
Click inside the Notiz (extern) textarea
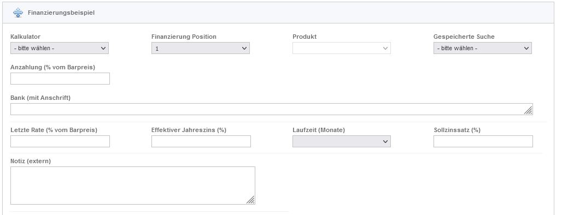(x=133, y=186)
